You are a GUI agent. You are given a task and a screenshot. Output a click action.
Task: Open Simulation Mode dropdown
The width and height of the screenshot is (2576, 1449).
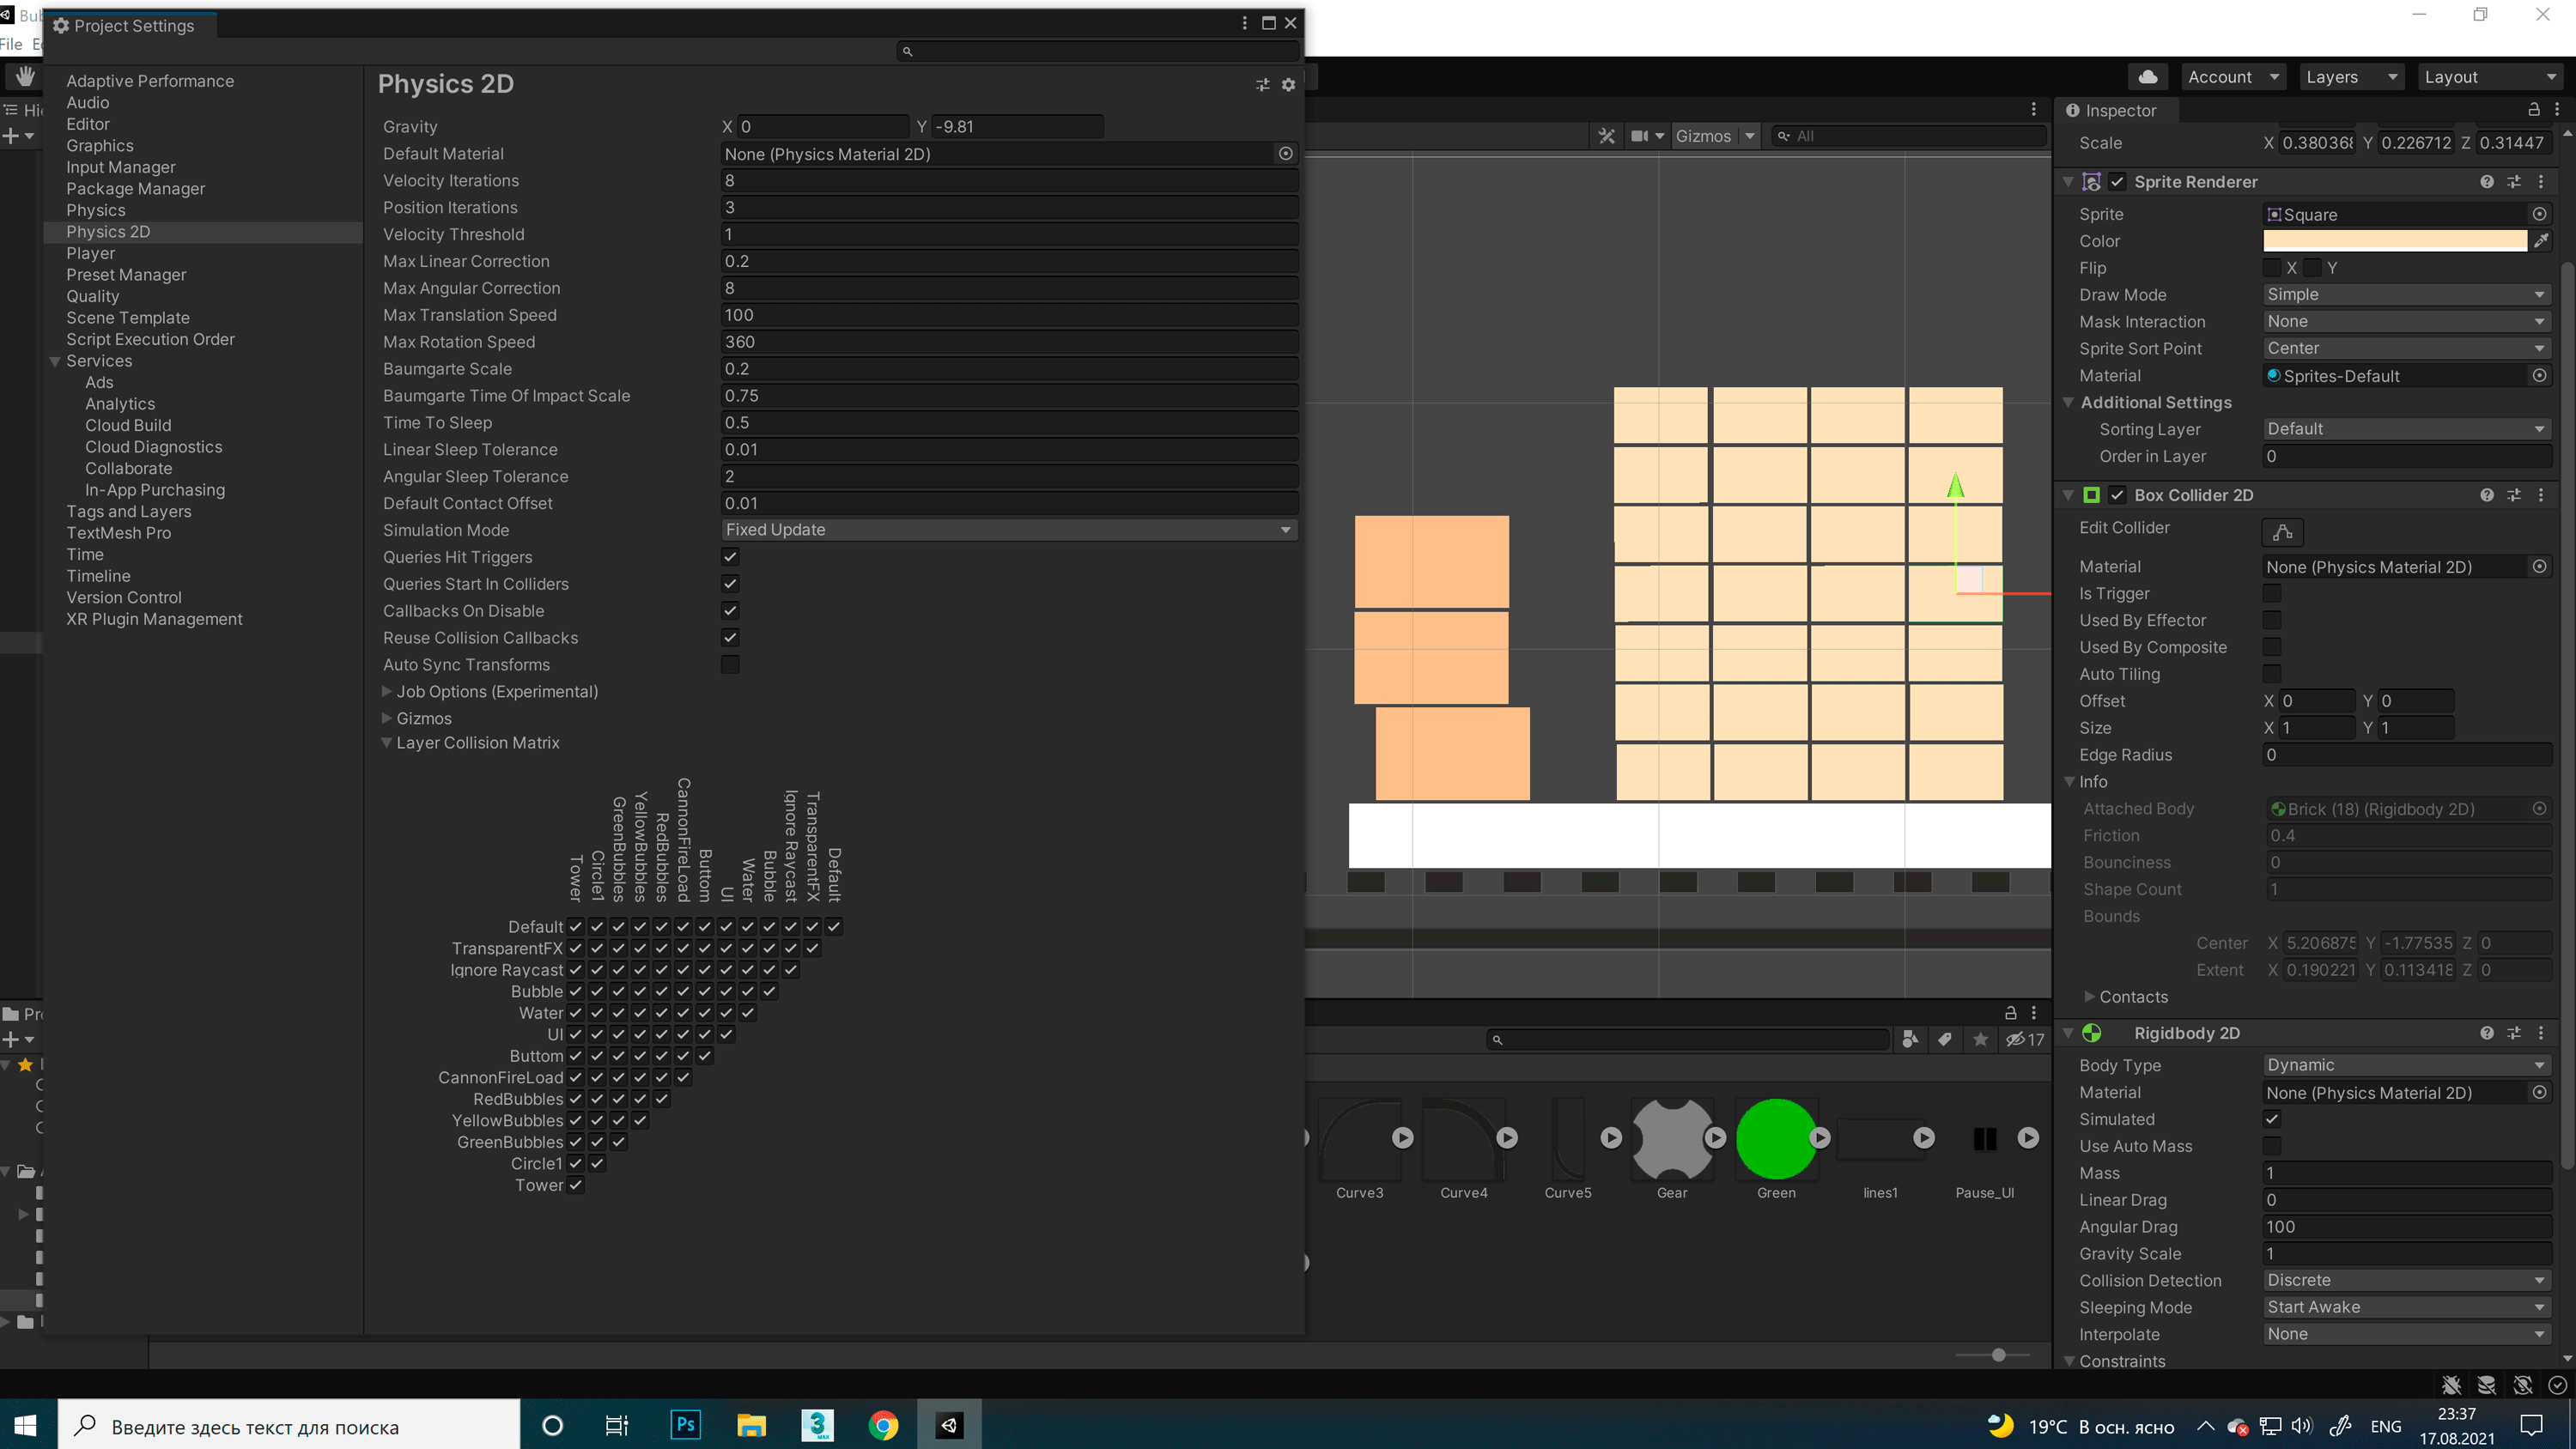[1009, 530]
